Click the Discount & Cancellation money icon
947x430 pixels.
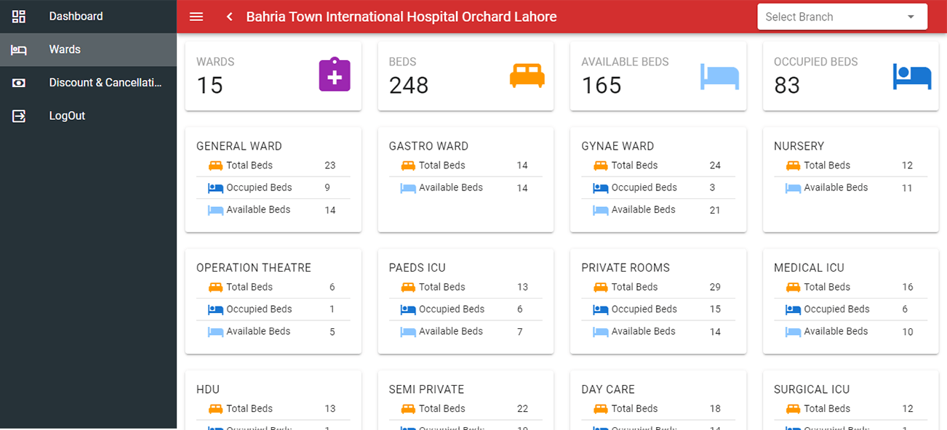coord(19,83)
